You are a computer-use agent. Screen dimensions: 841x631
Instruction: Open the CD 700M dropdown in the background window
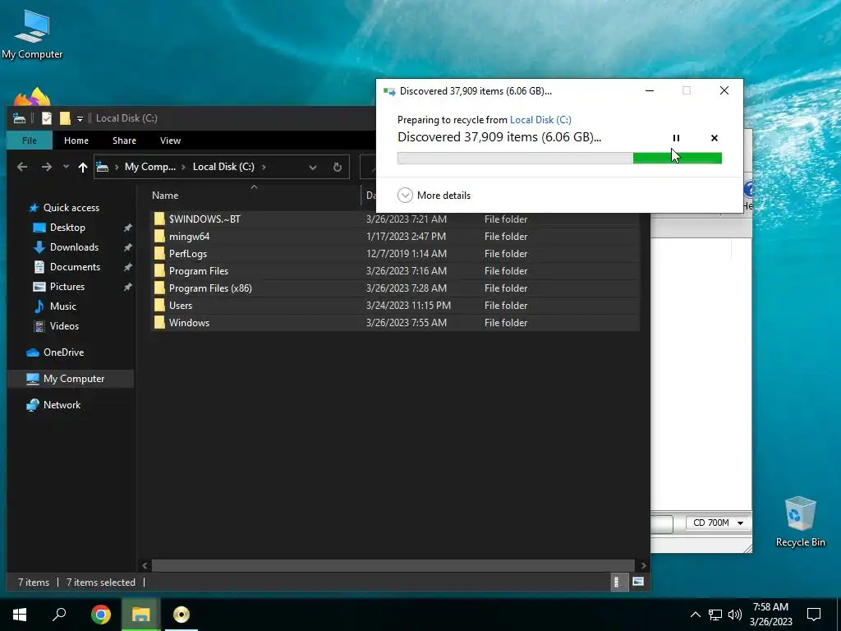click(x=718, y=523)
